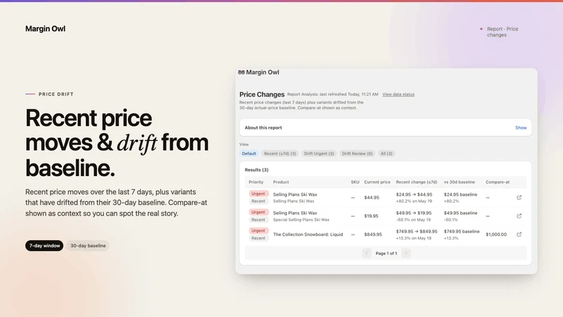Click the $849.95 current price cell
563x317 pixels.
tap(373, 235)
